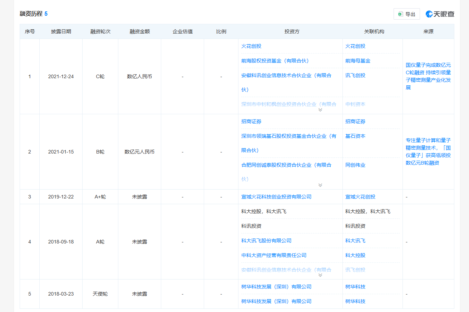Image resolution: width=469 pixels, height=312 pixels.
Task: Select the date 2021-12-24
Action: coord(61,76)
